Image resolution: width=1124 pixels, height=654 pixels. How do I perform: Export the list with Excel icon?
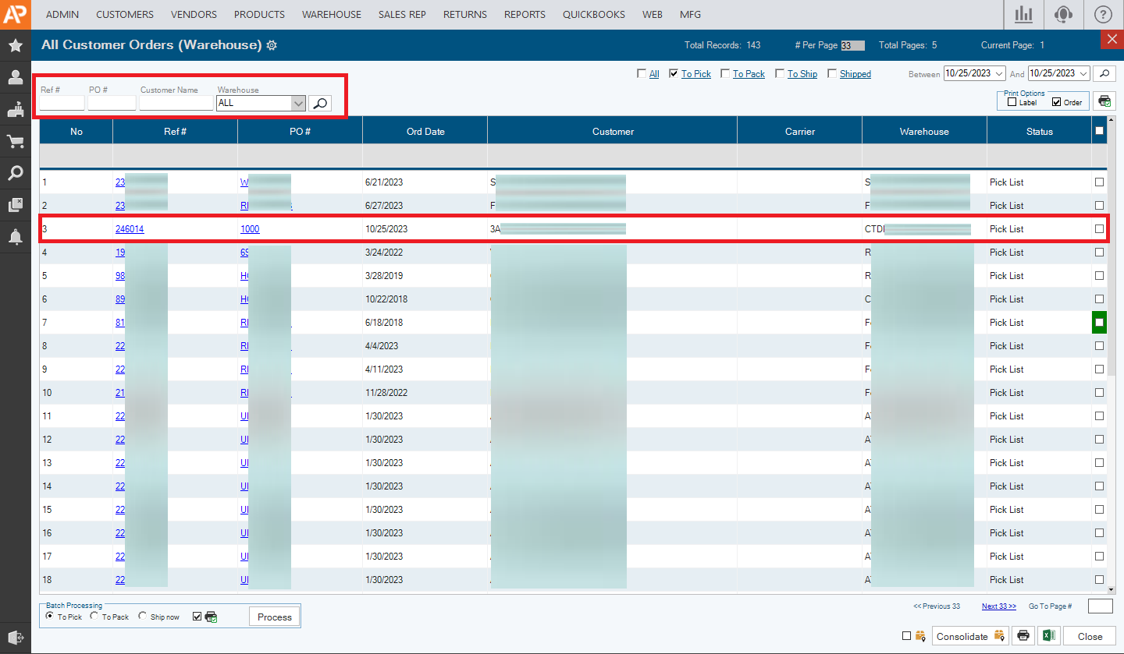(x=1048, y=636)
